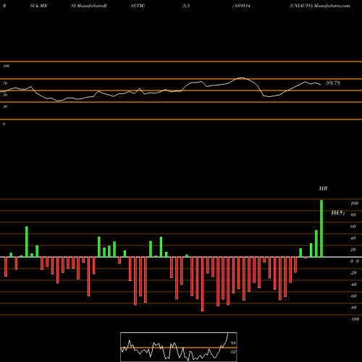Viewport: 362px width, 362px height.
Task: Click the 20 label on the MR axis
Action: (353, 250)
